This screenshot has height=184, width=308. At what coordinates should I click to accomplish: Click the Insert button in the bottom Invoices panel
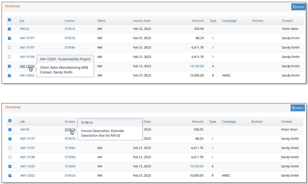click(x=298, y=108)
